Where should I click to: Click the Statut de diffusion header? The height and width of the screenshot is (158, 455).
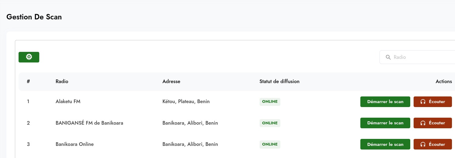[279, 82]
